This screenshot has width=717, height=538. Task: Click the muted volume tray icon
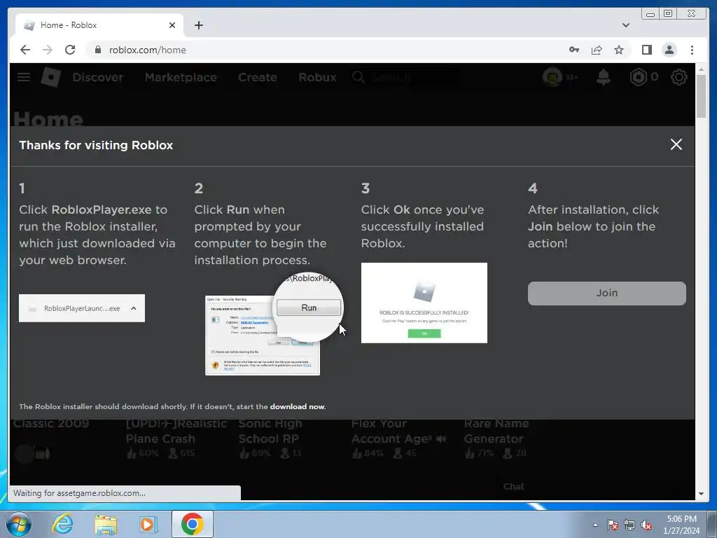(x=646, y=525)
